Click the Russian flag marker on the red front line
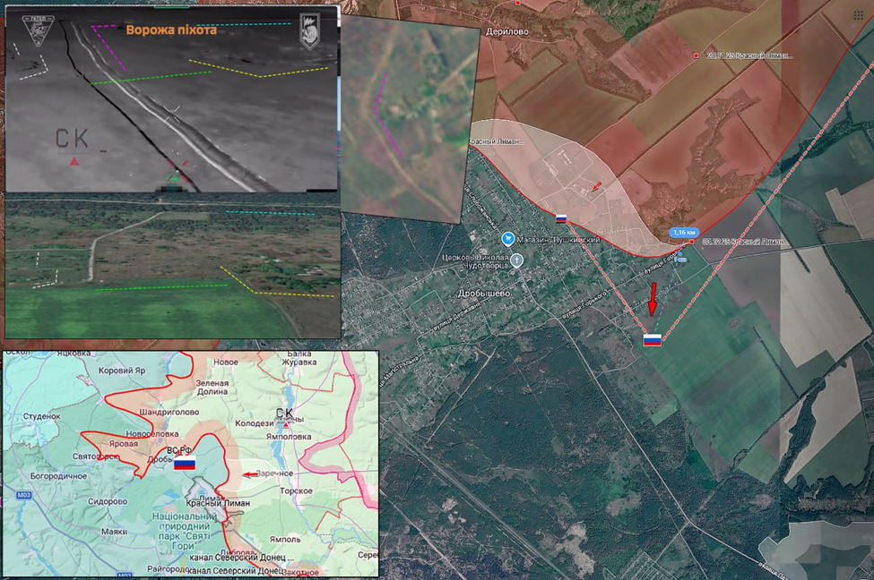Image resolution: width=874 pixels, height=580 pixels. 561,217
